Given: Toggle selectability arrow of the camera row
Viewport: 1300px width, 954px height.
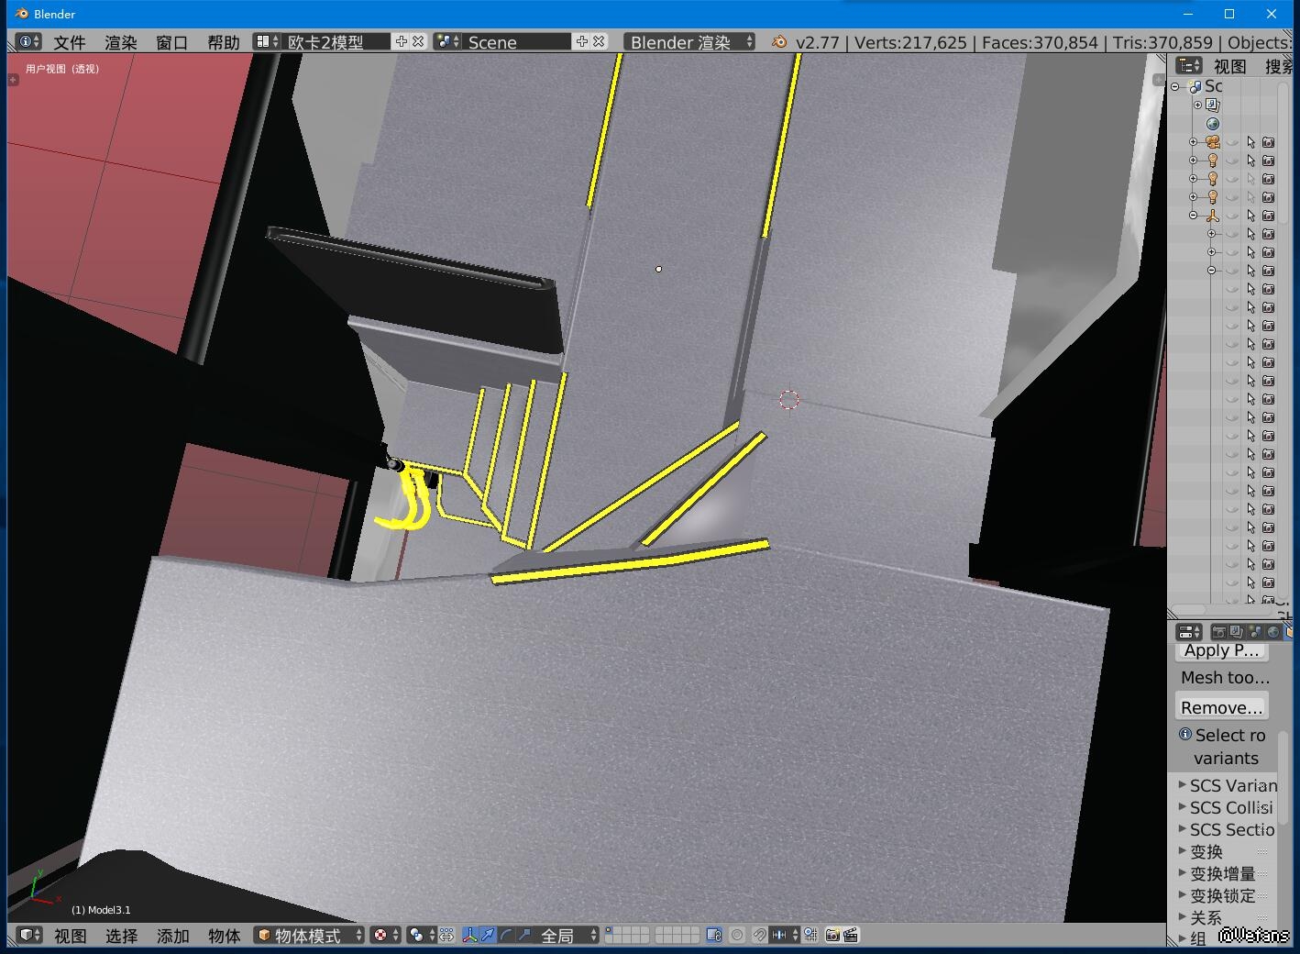Looking at the screenshot, I should pyautogui.click(x=1250, y=142).
